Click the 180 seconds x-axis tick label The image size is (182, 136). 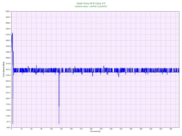[x=71, y=129]
